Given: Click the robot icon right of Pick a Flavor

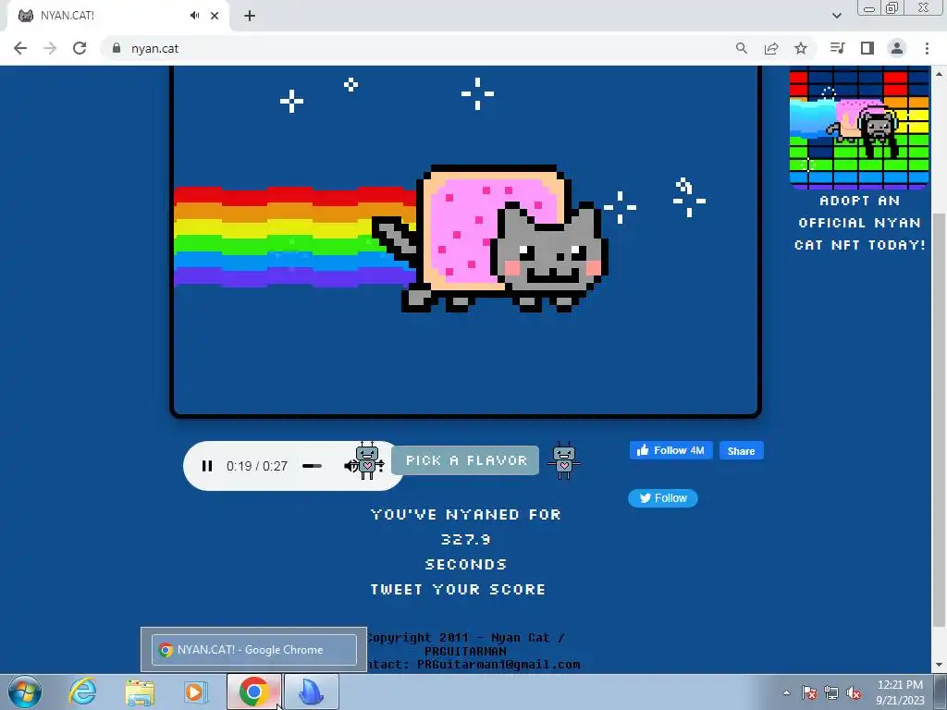Looking at the screenshot, I should (x=563, y=460).
